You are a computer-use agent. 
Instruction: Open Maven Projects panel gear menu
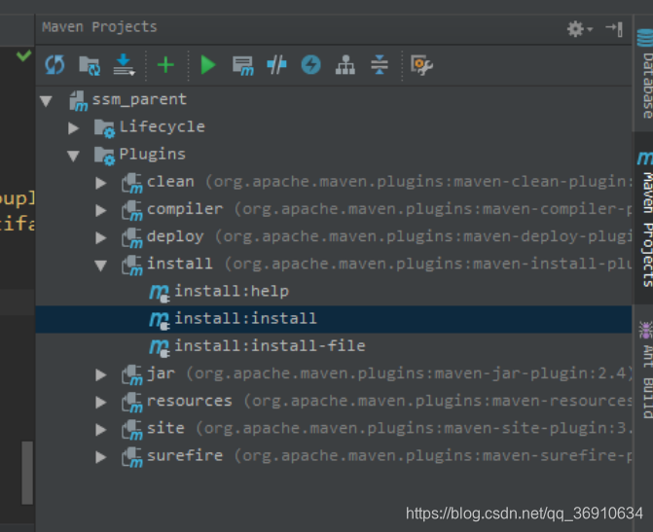(x=579, y=29)
